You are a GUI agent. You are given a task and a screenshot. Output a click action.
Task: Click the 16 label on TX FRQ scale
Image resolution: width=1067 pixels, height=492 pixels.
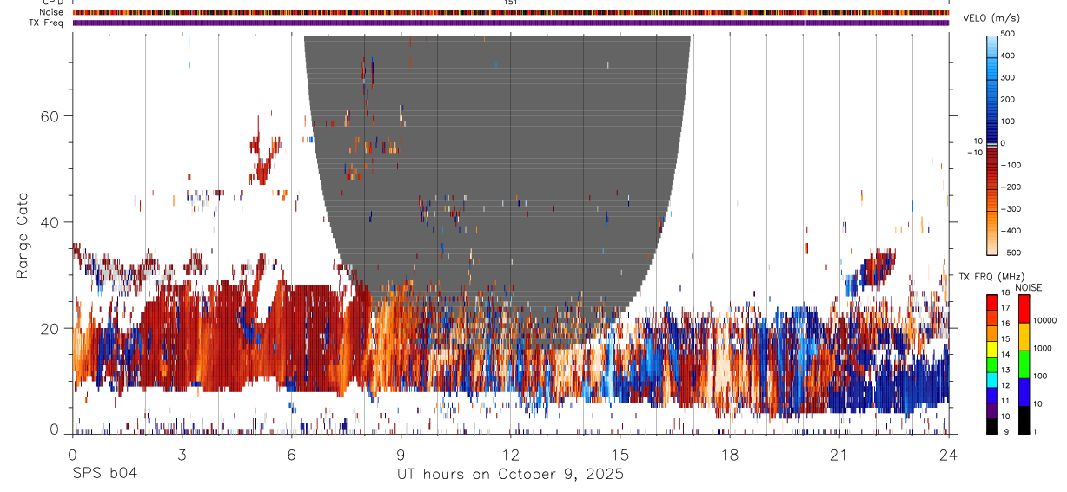tap(1007, 324)
